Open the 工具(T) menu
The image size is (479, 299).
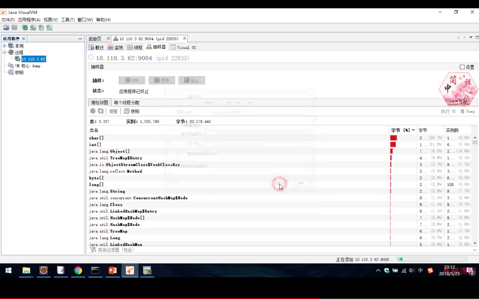pos(68,20)
